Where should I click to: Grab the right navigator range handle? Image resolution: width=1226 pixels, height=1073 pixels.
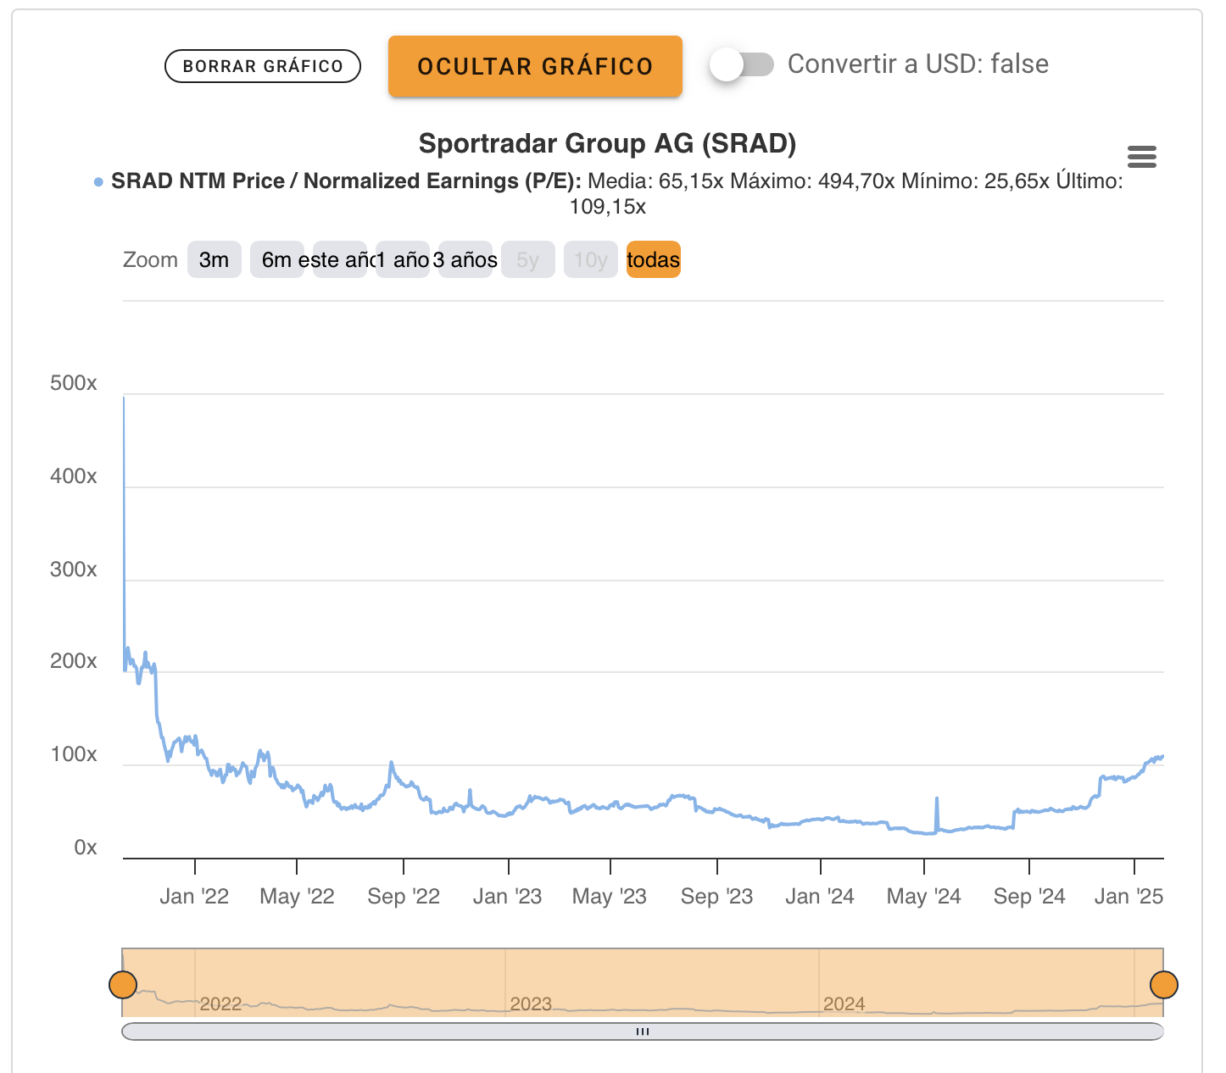coord(1164,985)
